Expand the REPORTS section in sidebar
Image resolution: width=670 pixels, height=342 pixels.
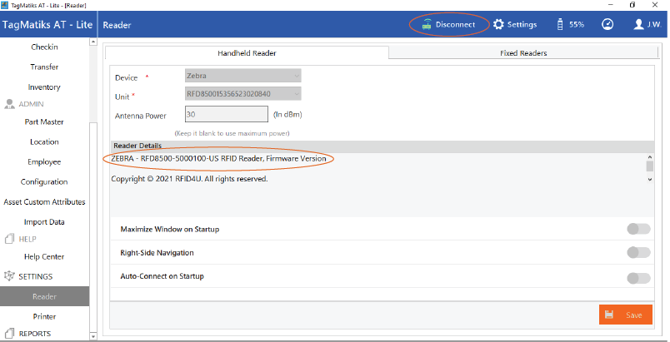pos(33,334)
